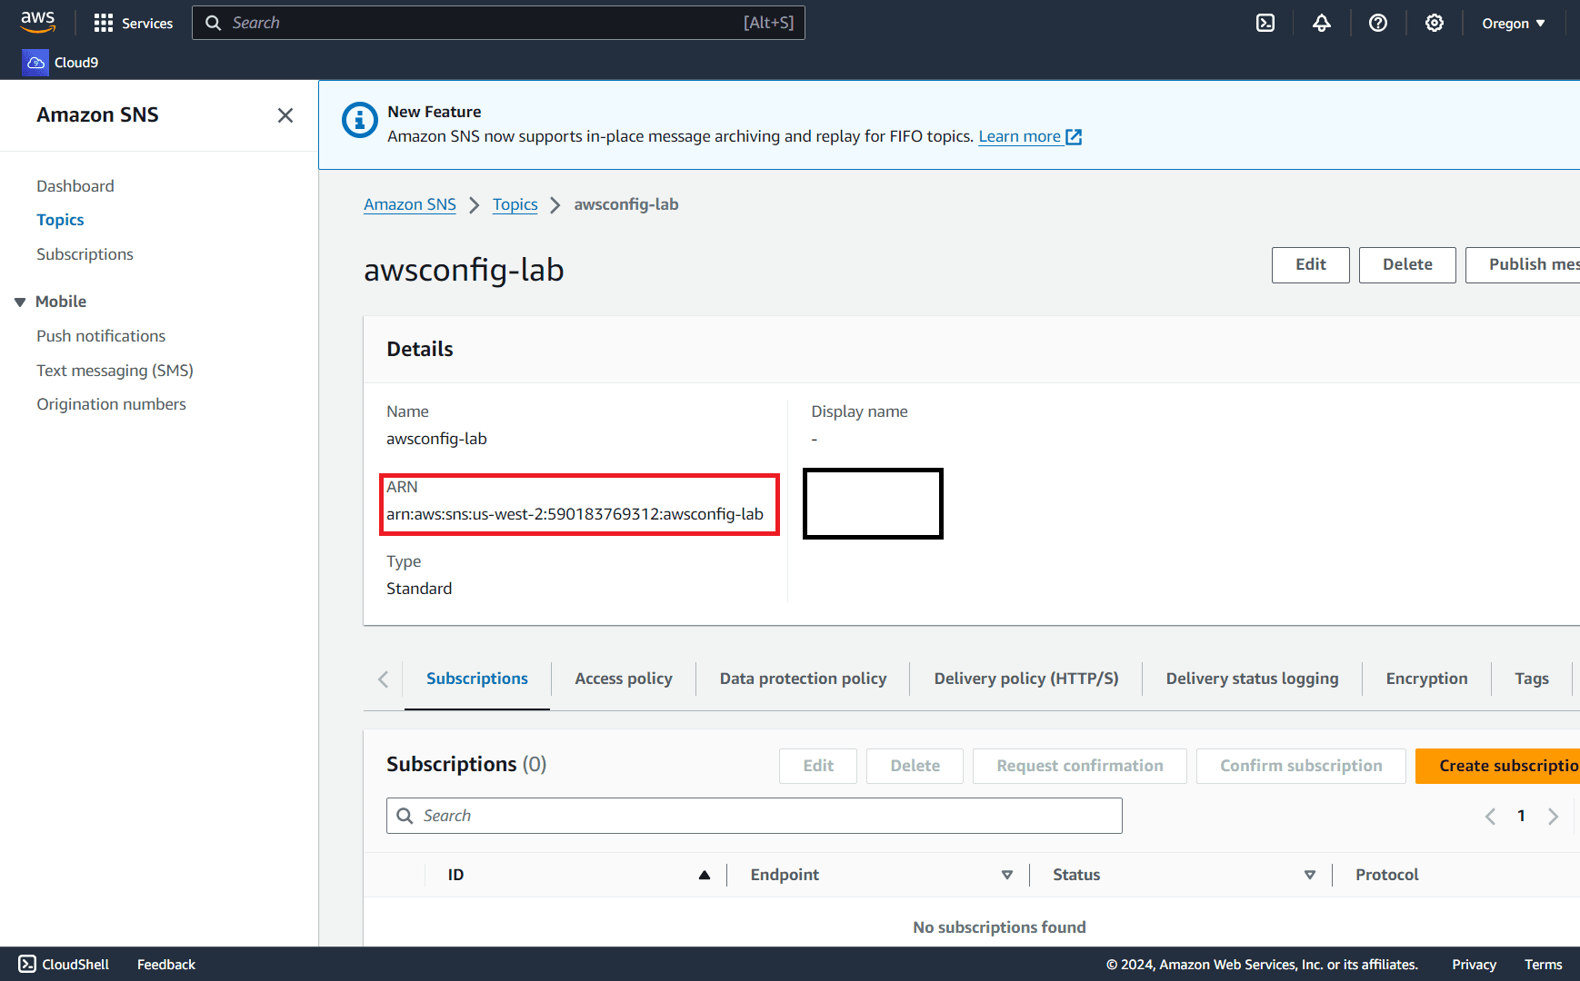Open the AWS home logo
This screenshot has height=981, width=1580.
(x=38, y=22)
